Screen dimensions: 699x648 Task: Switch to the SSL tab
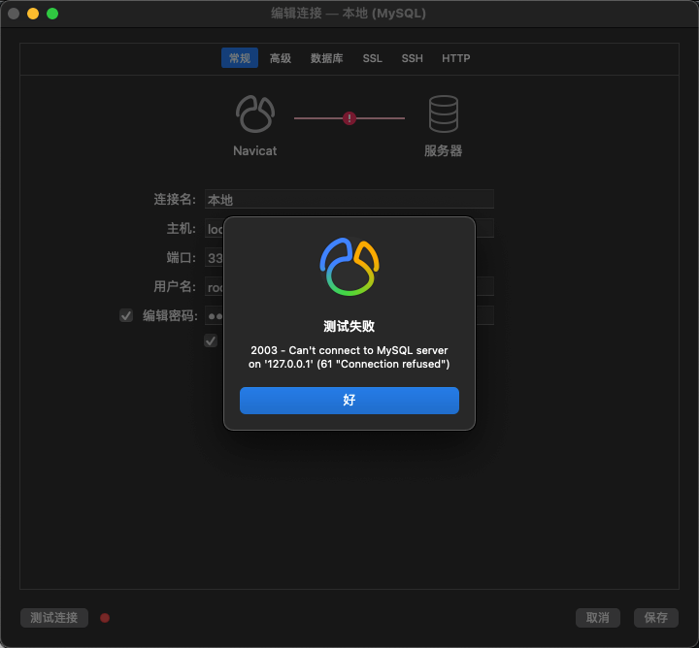[372, 58]
